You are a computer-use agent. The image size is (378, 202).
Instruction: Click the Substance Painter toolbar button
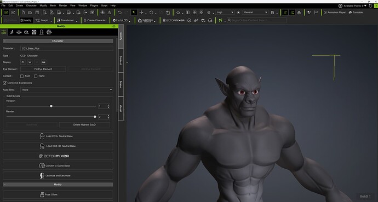145,20
